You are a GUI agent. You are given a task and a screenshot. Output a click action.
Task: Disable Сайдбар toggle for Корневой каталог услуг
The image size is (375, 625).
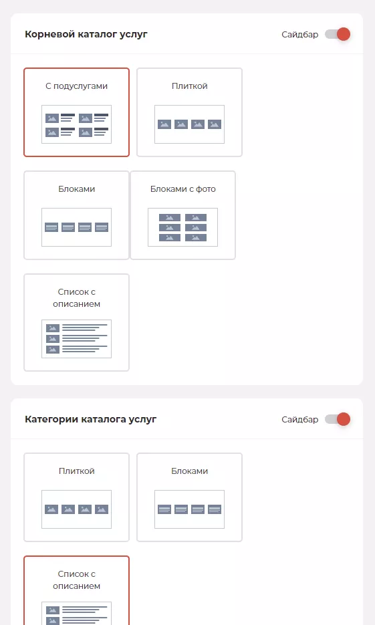[338, 34]
